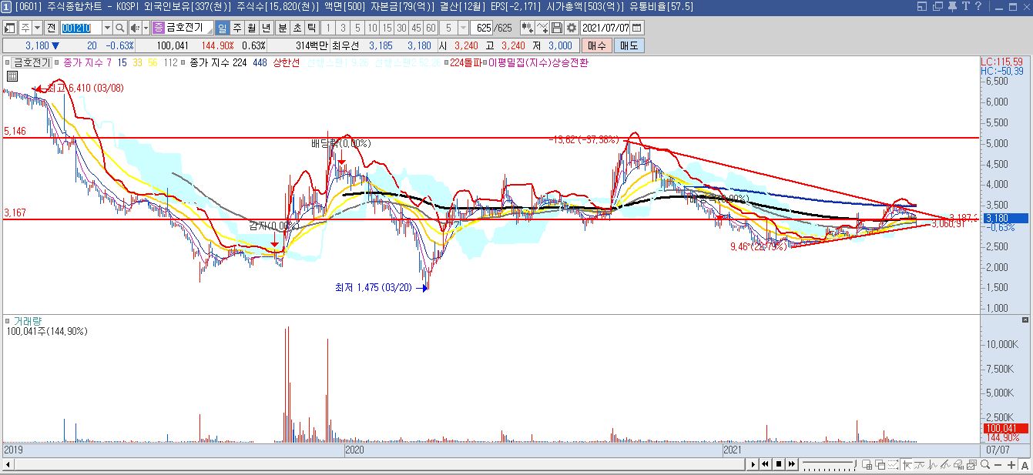Viewport: 1033px width, 475px height.
Task: Expand the speaker options dropdown arrow
Action: coord(146,28)
